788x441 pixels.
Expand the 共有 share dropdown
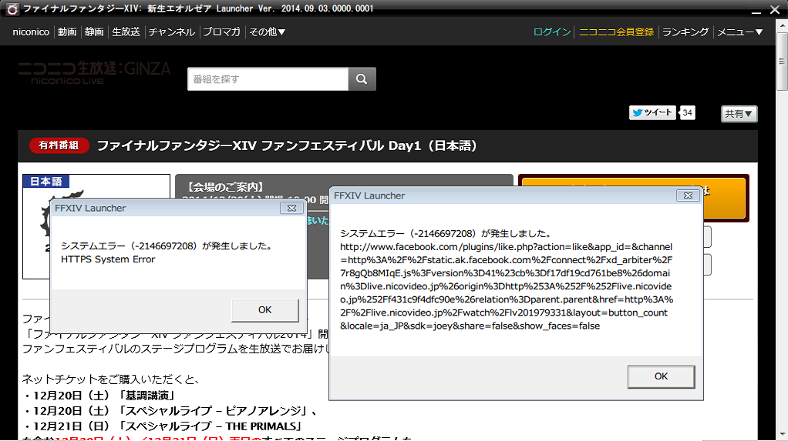point(739,114)
